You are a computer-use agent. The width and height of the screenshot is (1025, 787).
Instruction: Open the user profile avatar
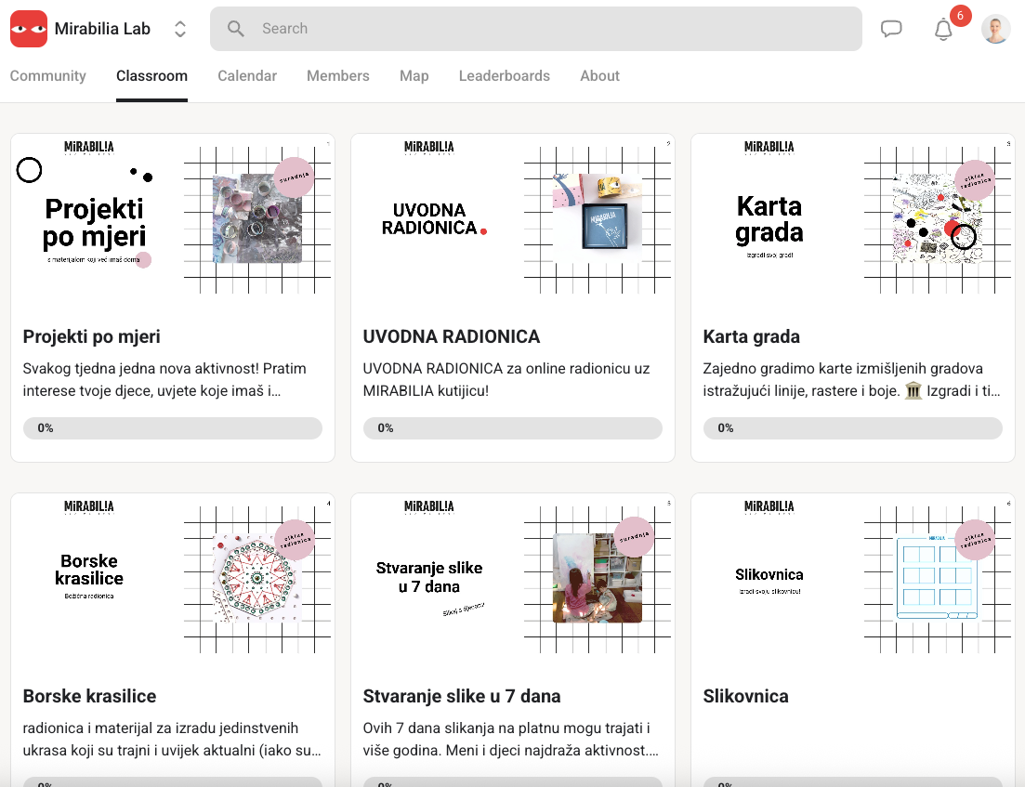(x=995, y=29)
